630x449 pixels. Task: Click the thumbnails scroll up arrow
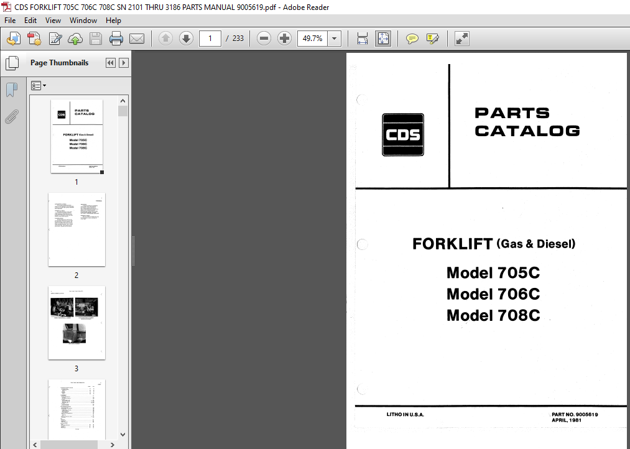click(123, 101)
